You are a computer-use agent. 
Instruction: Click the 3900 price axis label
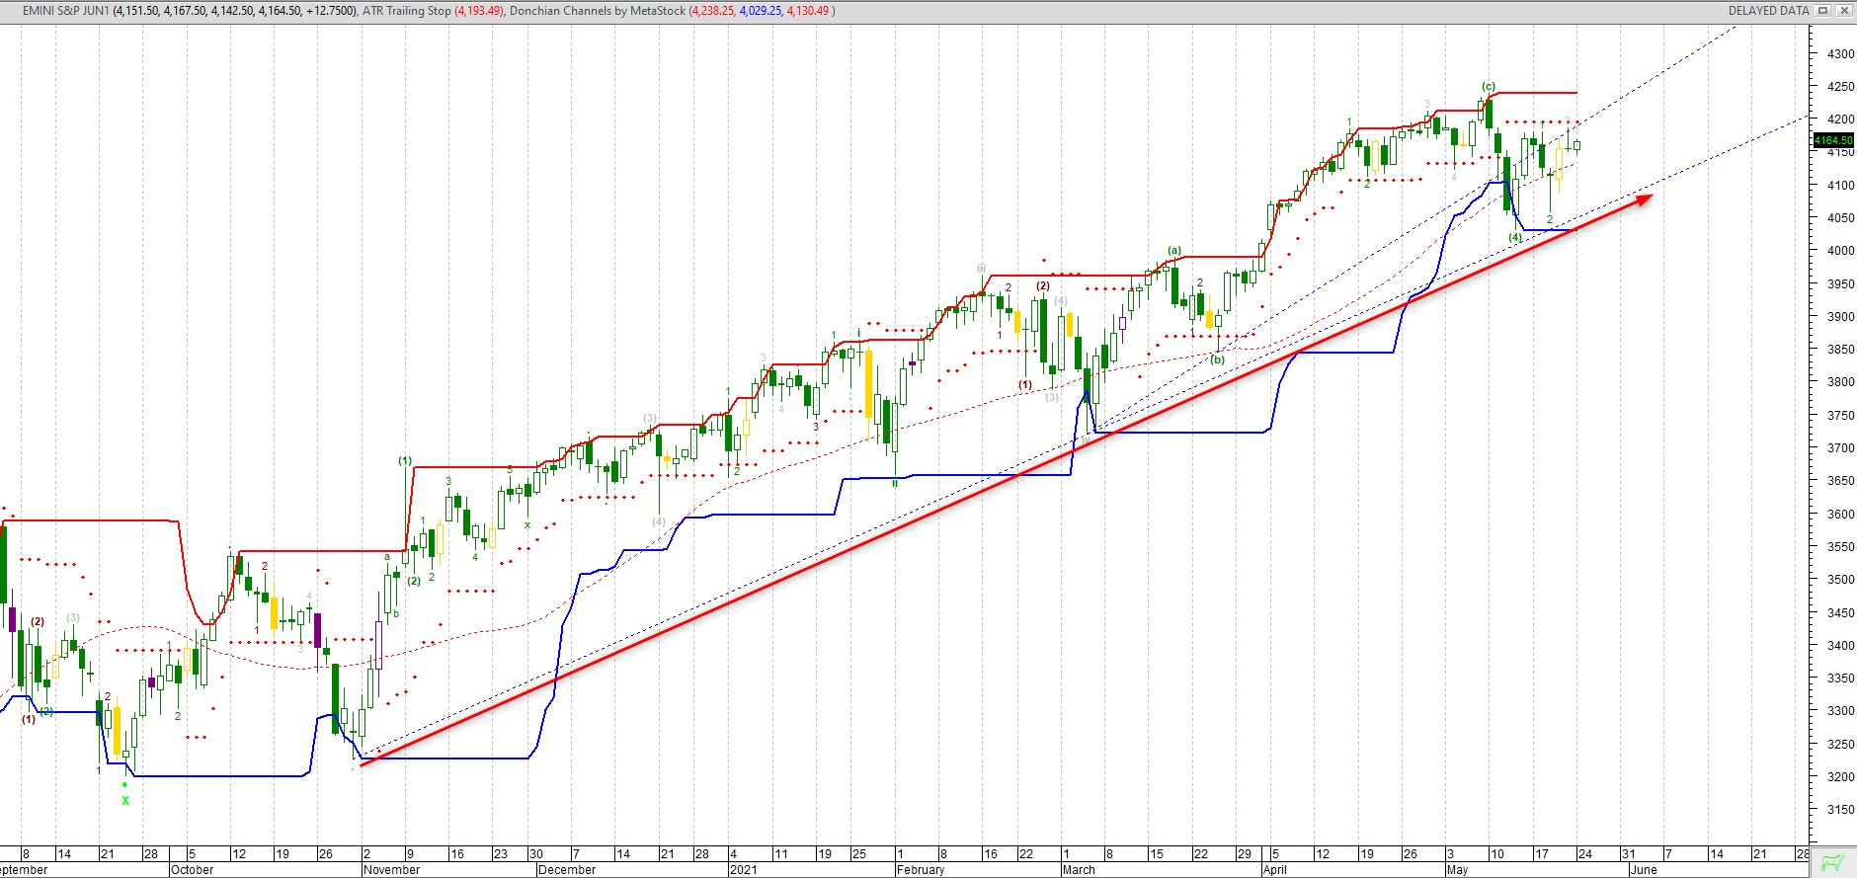1840,317
